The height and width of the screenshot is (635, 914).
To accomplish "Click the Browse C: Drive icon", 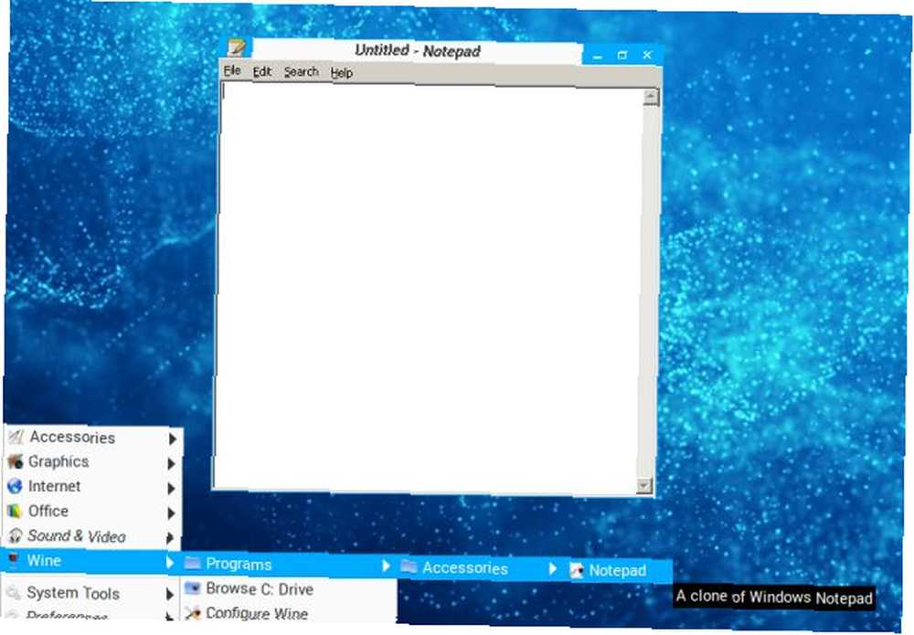I will pyautogui.click(x=192, y=587).
